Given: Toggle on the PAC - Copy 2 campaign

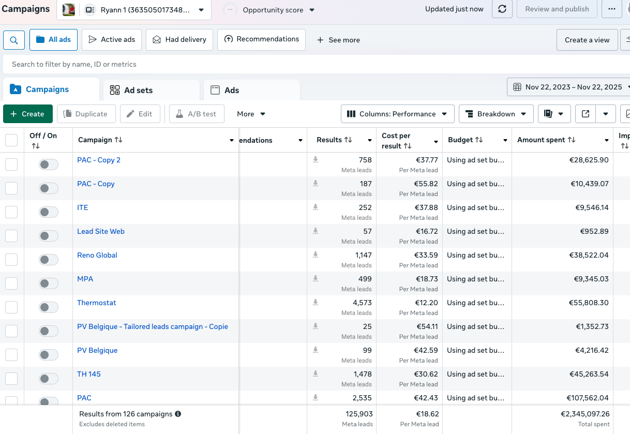Looking at the screenshot, I should pos(49,164).
